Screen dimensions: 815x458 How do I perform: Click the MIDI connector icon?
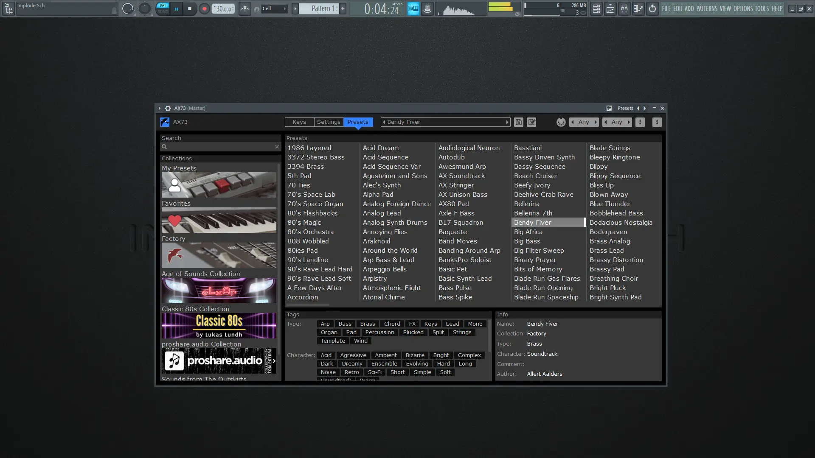pyautogui.click(x=561, y=122)
